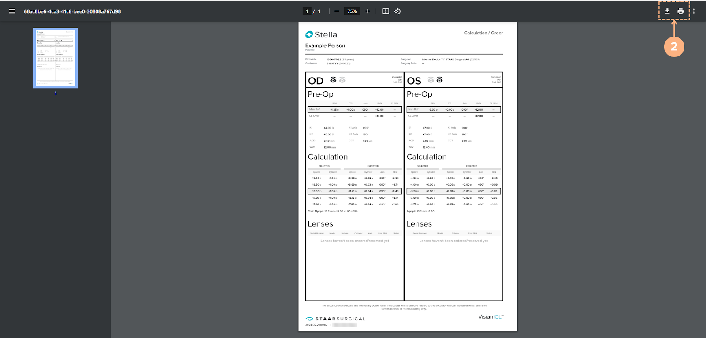Toggle the sidebar with the hamburger menu icon
The image size is (706, 338).
point(12,11)
